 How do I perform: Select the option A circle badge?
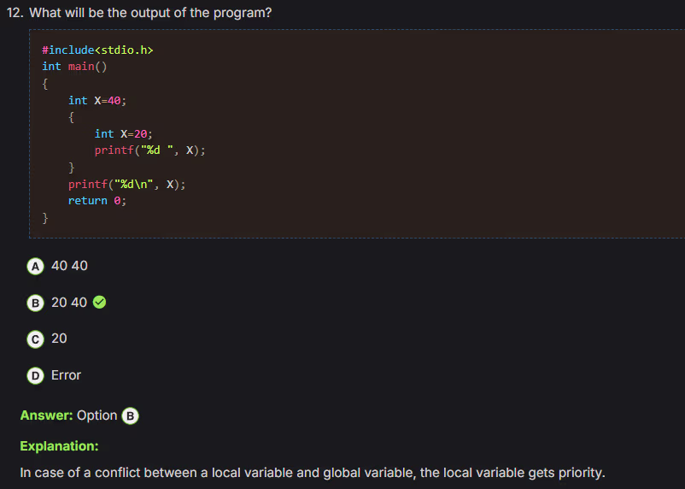(35, 266)
